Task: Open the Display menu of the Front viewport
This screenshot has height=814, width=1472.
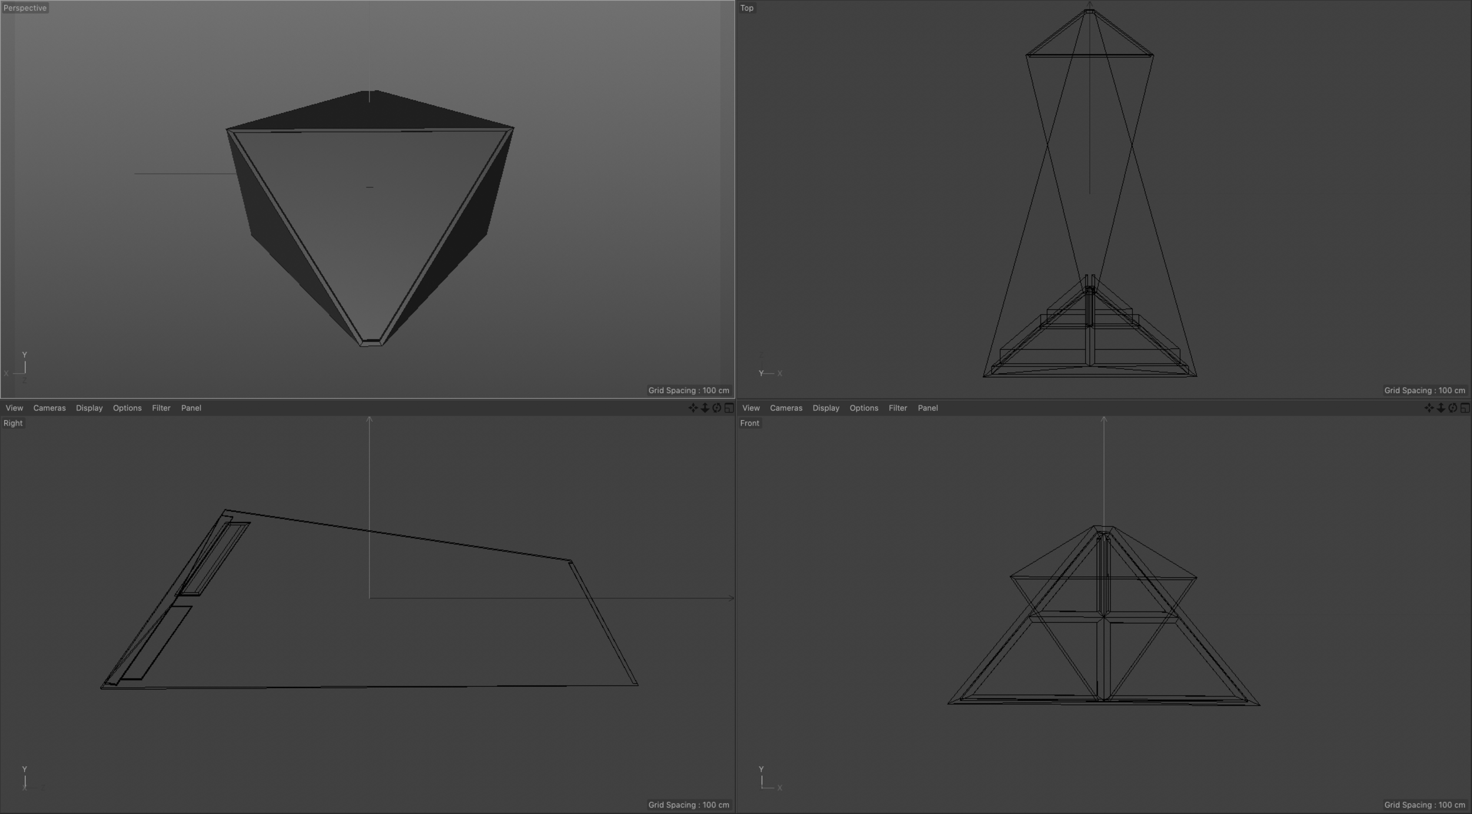Action: [x=826, y=408]
